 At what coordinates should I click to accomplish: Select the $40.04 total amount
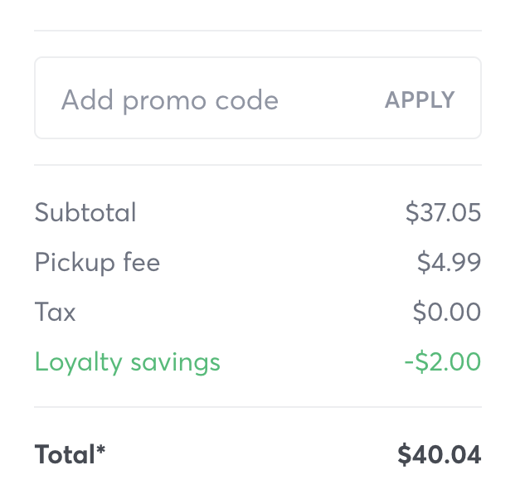coord(439,454)
